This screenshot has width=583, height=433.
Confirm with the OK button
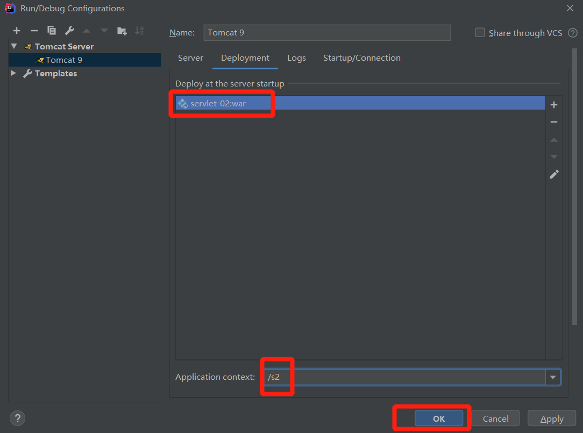coord(439,418)
